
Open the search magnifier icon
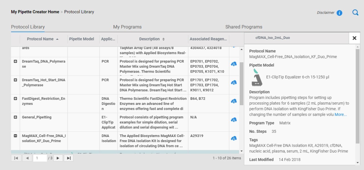(x=355, y=13)
